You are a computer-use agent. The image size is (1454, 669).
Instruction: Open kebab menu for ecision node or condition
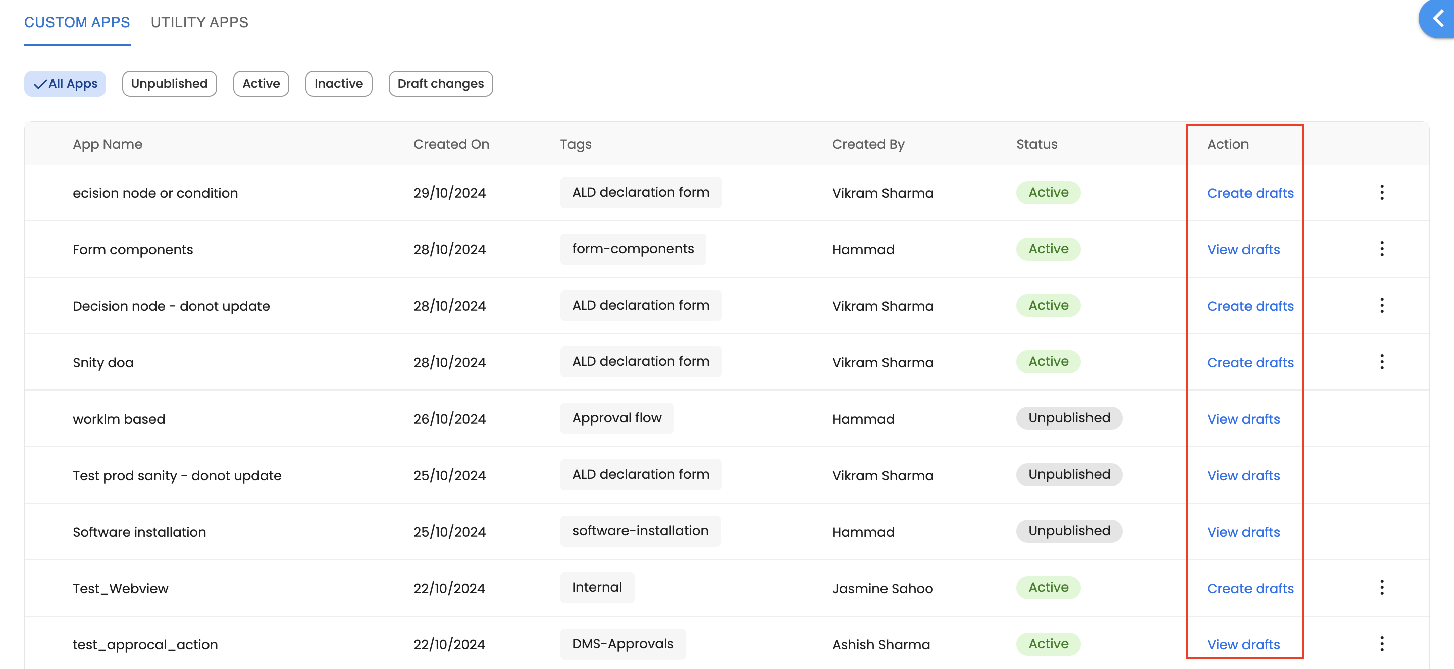tap(1381, 192)
